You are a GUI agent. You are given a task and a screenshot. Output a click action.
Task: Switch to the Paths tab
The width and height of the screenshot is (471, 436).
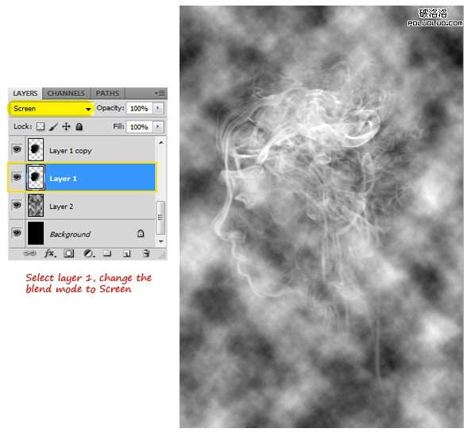click(x=107, y=94)
